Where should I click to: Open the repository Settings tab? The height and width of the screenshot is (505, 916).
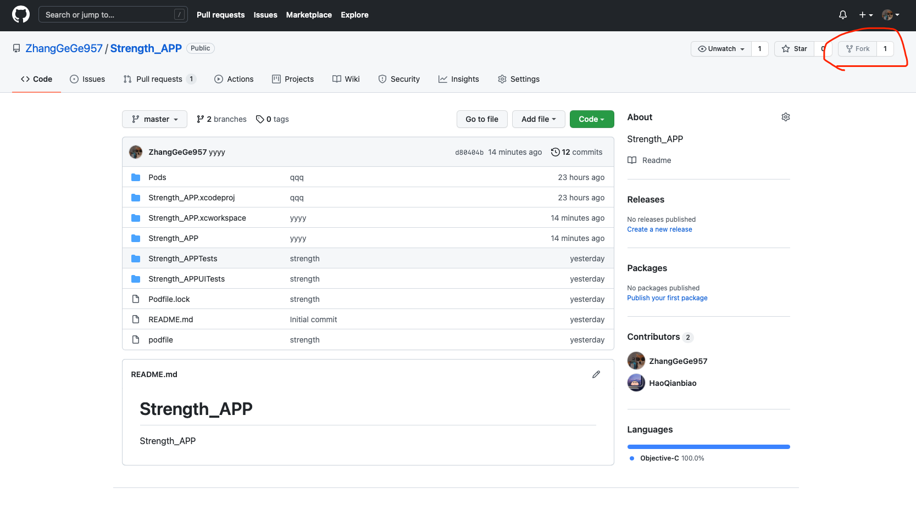(519, 79)
